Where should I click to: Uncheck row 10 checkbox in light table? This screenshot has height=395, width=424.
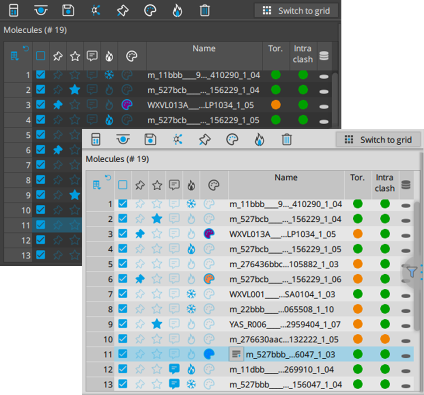click(x=123, y=339)
